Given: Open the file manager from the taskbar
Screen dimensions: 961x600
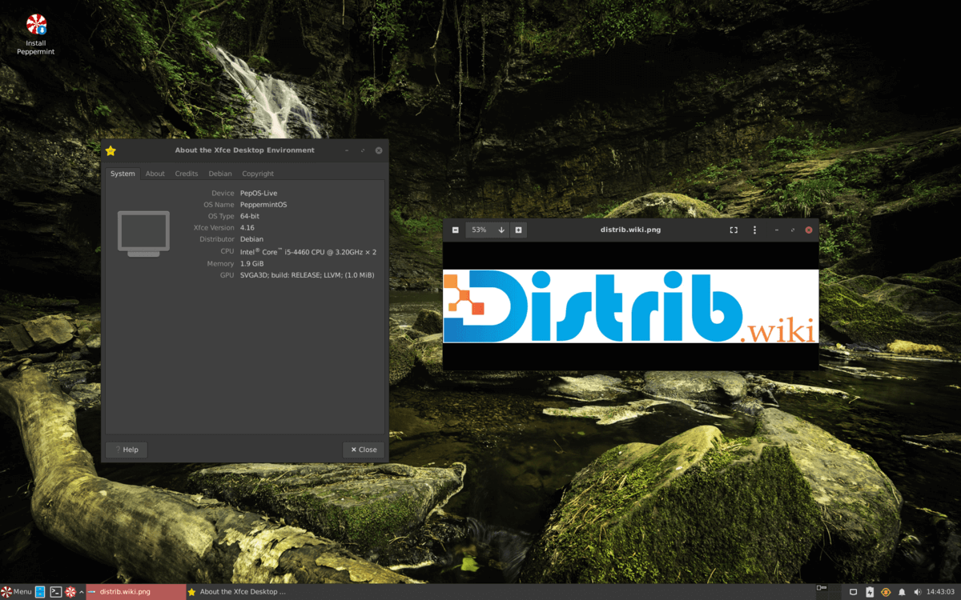Looking at the screenshot, I should [41, 592].
